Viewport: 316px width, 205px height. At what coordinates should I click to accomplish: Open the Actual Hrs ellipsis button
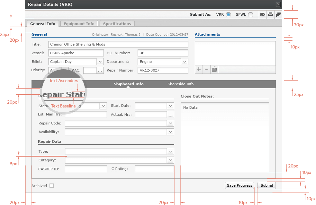pos(170,115)
